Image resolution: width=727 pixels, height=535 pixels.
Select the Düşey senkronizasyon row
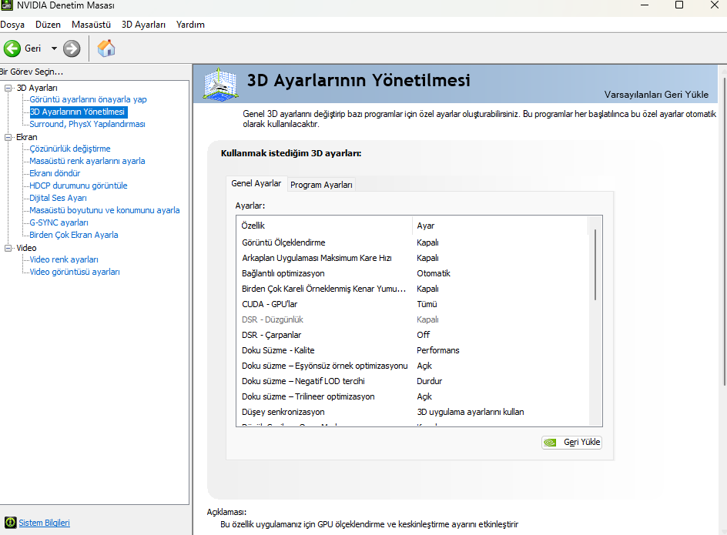pos(413,412)
